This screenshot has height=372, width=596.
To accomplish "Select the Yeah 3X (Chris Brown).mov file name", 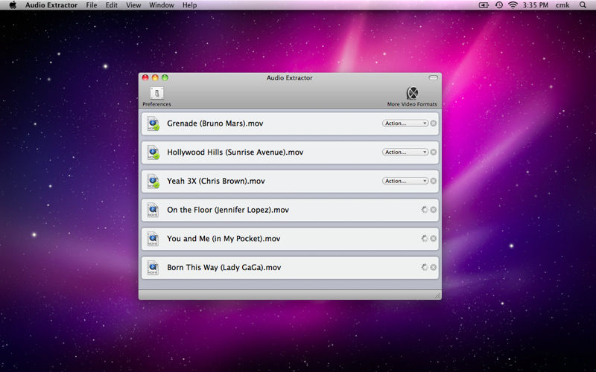I will [216, 181].
